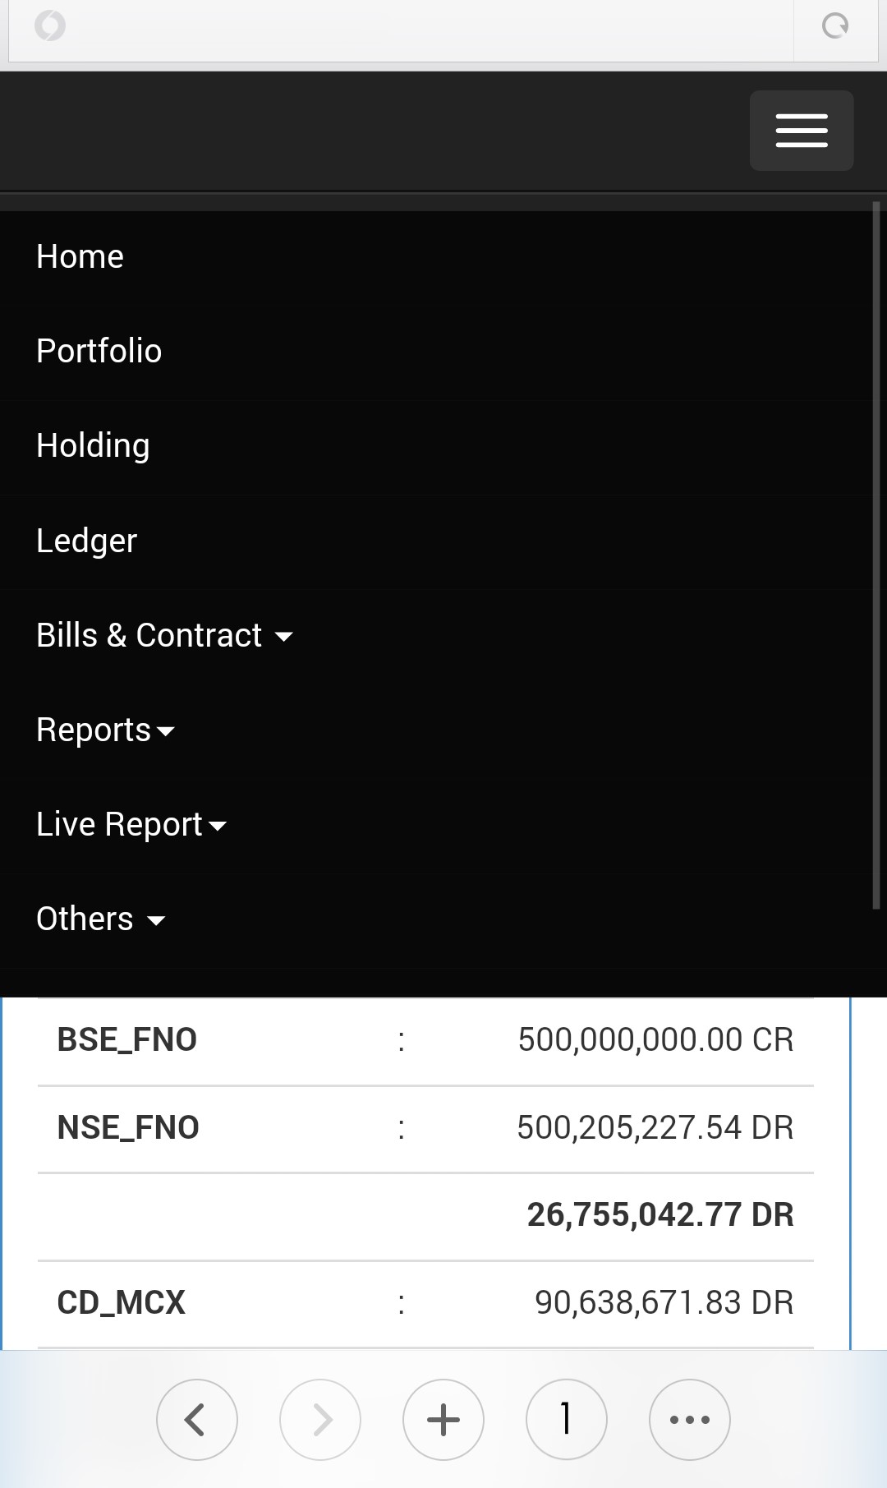Open the tab counter showing 1
The height and width of the screenshot is (1488, 887).
(566, 1419)
